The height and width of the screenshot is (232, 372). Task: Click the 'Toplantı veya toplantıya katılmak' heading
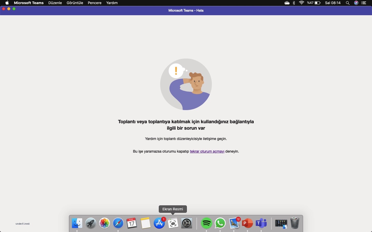click(186, 125)
